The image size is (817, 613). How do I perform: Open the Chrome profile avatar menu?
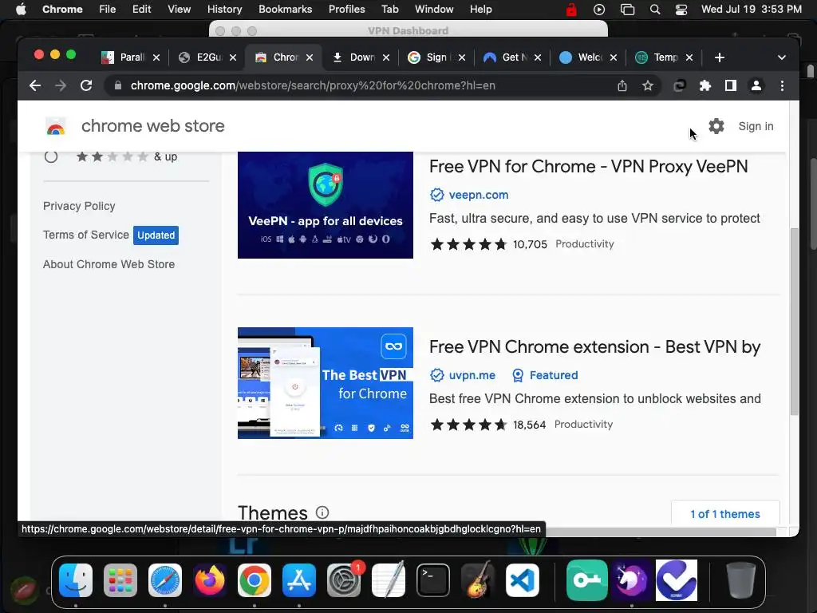756,85
